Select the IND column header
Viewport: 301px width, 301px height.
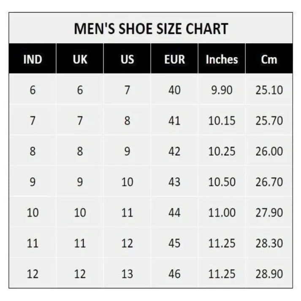[33, 60]
